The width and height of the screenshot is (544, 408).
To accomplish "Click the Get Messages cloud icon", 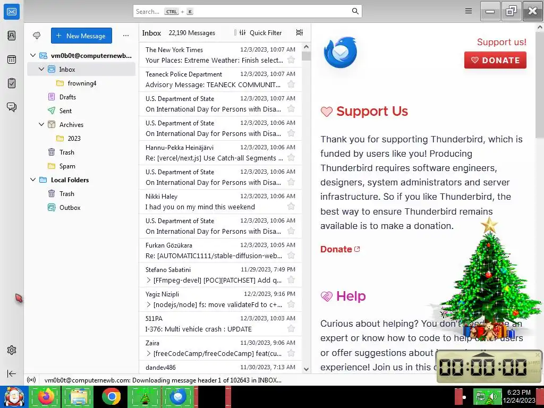I will click(x=37, y=36).
